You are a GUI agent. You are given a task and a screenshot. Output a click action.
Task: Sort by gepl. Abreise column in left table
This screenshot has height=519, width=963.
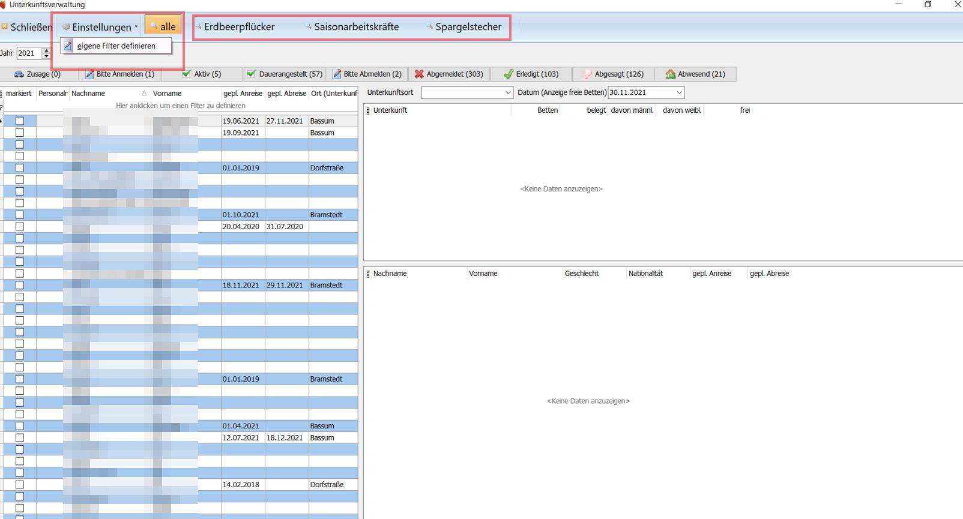tap(287, 94)
